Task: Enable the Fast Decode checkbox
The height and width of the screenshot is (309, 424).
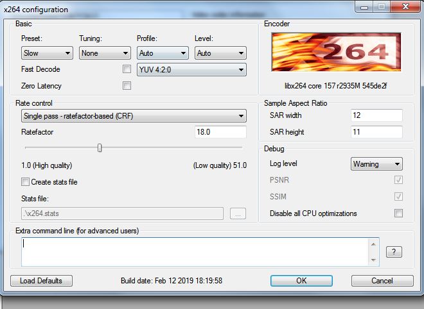Action: [x=127, y=69]
